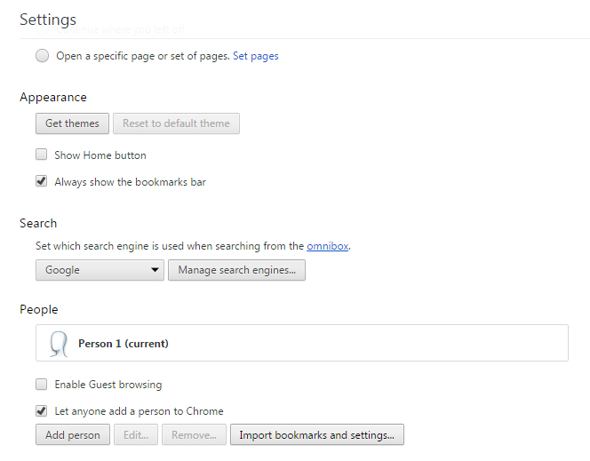The width and height of the screenshot is (590, 461).
Task: Click Reset to default theme button
Action: [x=176, y=123]
